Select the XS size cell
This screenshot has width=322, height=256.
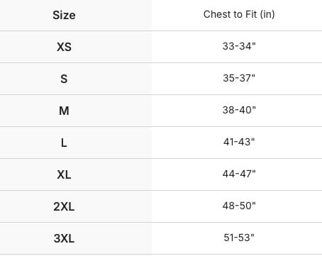[x=64, y=47]
